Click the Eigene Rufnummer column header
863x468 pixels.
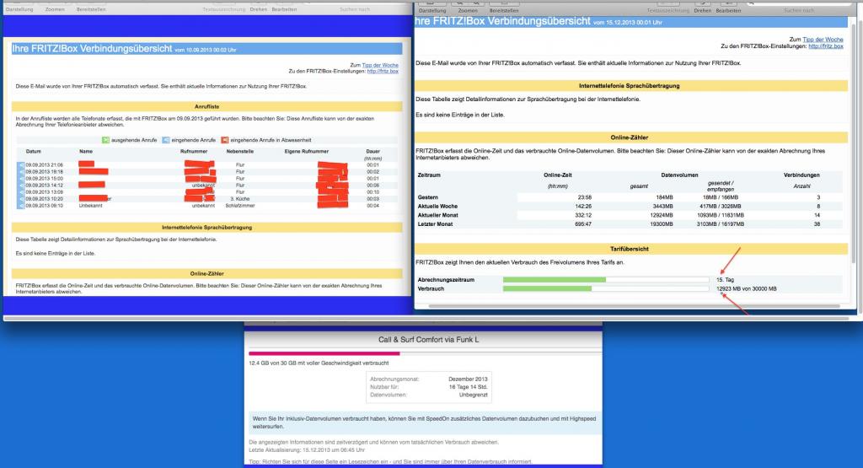point(307,151)
